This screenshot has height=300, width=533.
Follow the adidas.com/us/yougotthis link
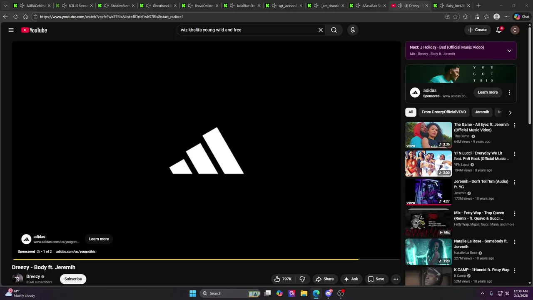(76, 252)
